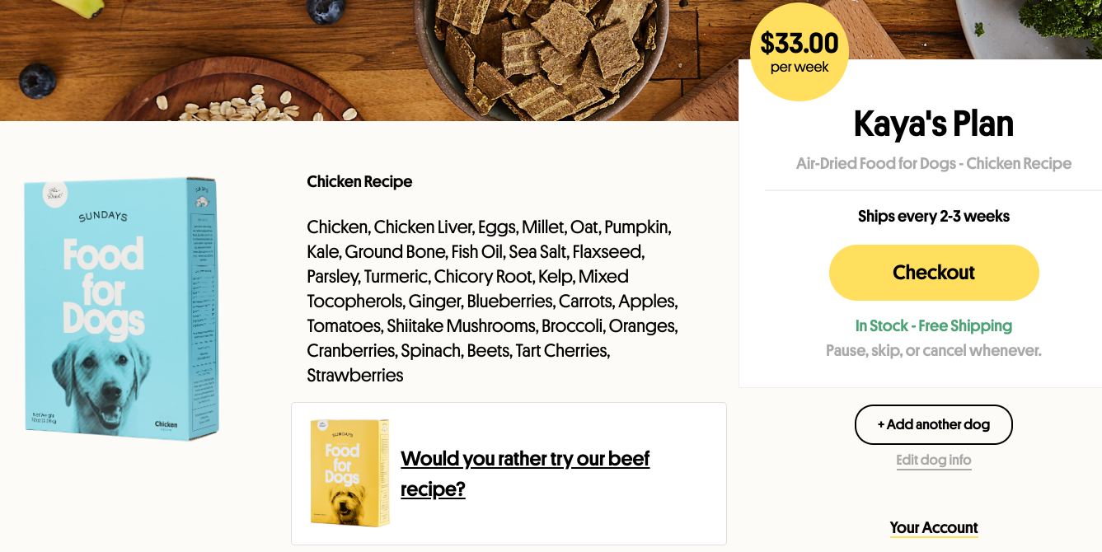Click the Ships every 2-3 weeks text
1102x552 pixels.
(x=933, y=216)
